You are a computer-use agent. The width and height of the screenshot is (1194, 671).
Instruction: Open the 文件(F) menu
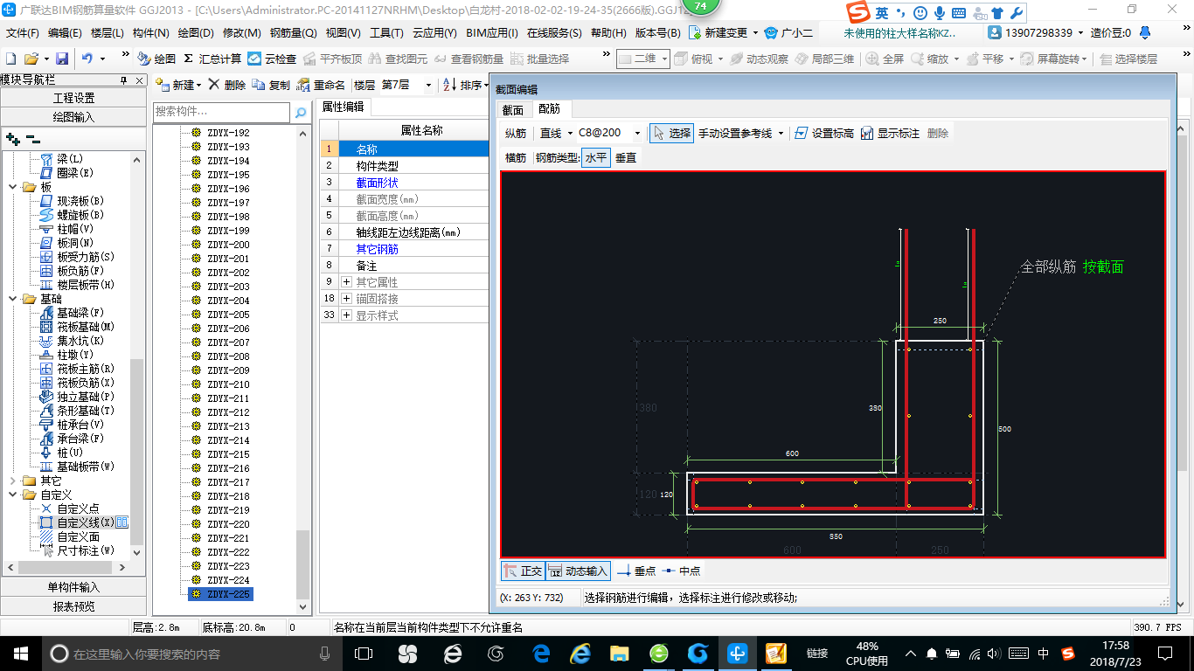[x=23, y=33]
